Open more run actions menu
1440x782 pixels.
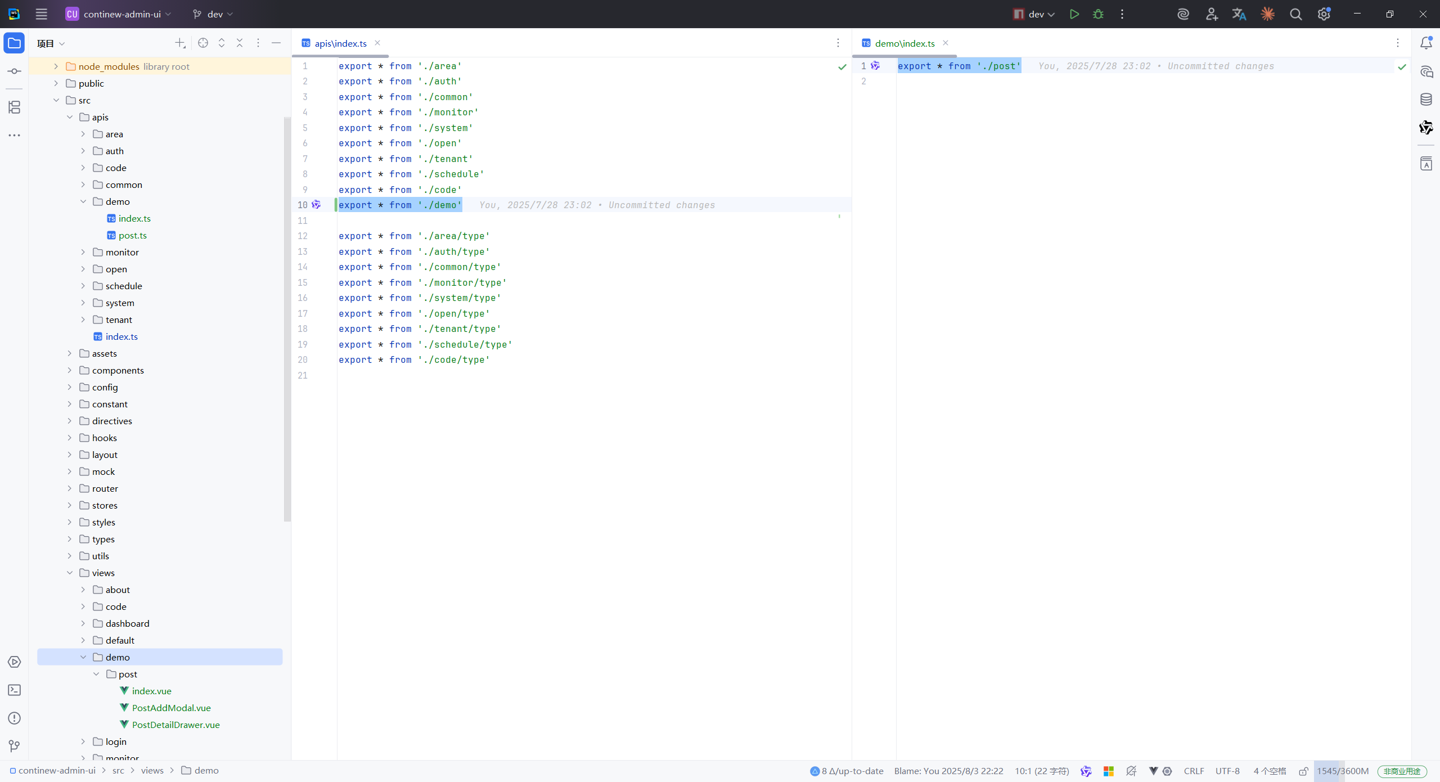click(1122, 14)
